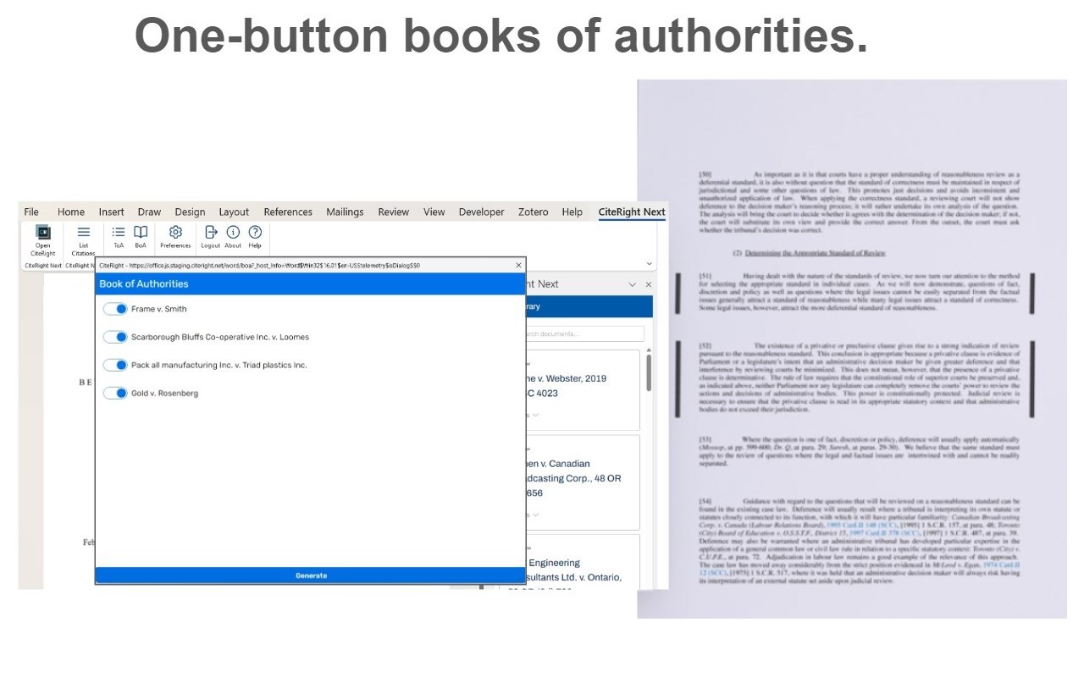Disable the Gold v. Rosenberg switch
This screenshot has height=677, width=1084.
coord(115,393)
